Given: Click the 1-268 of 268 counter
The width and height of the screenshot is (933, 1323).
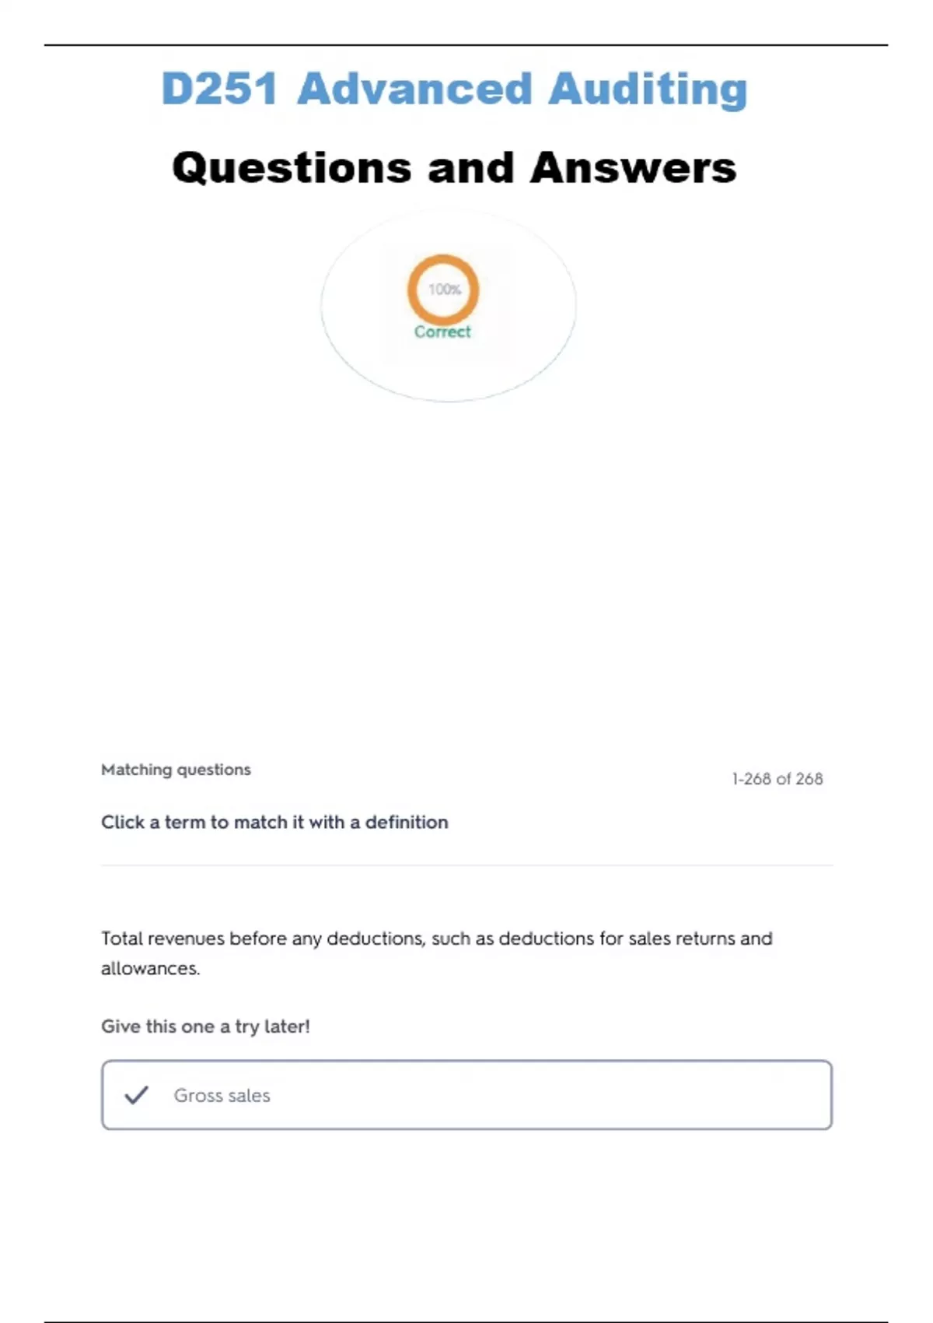Looking at the screenshot, I should click(777, 779).
